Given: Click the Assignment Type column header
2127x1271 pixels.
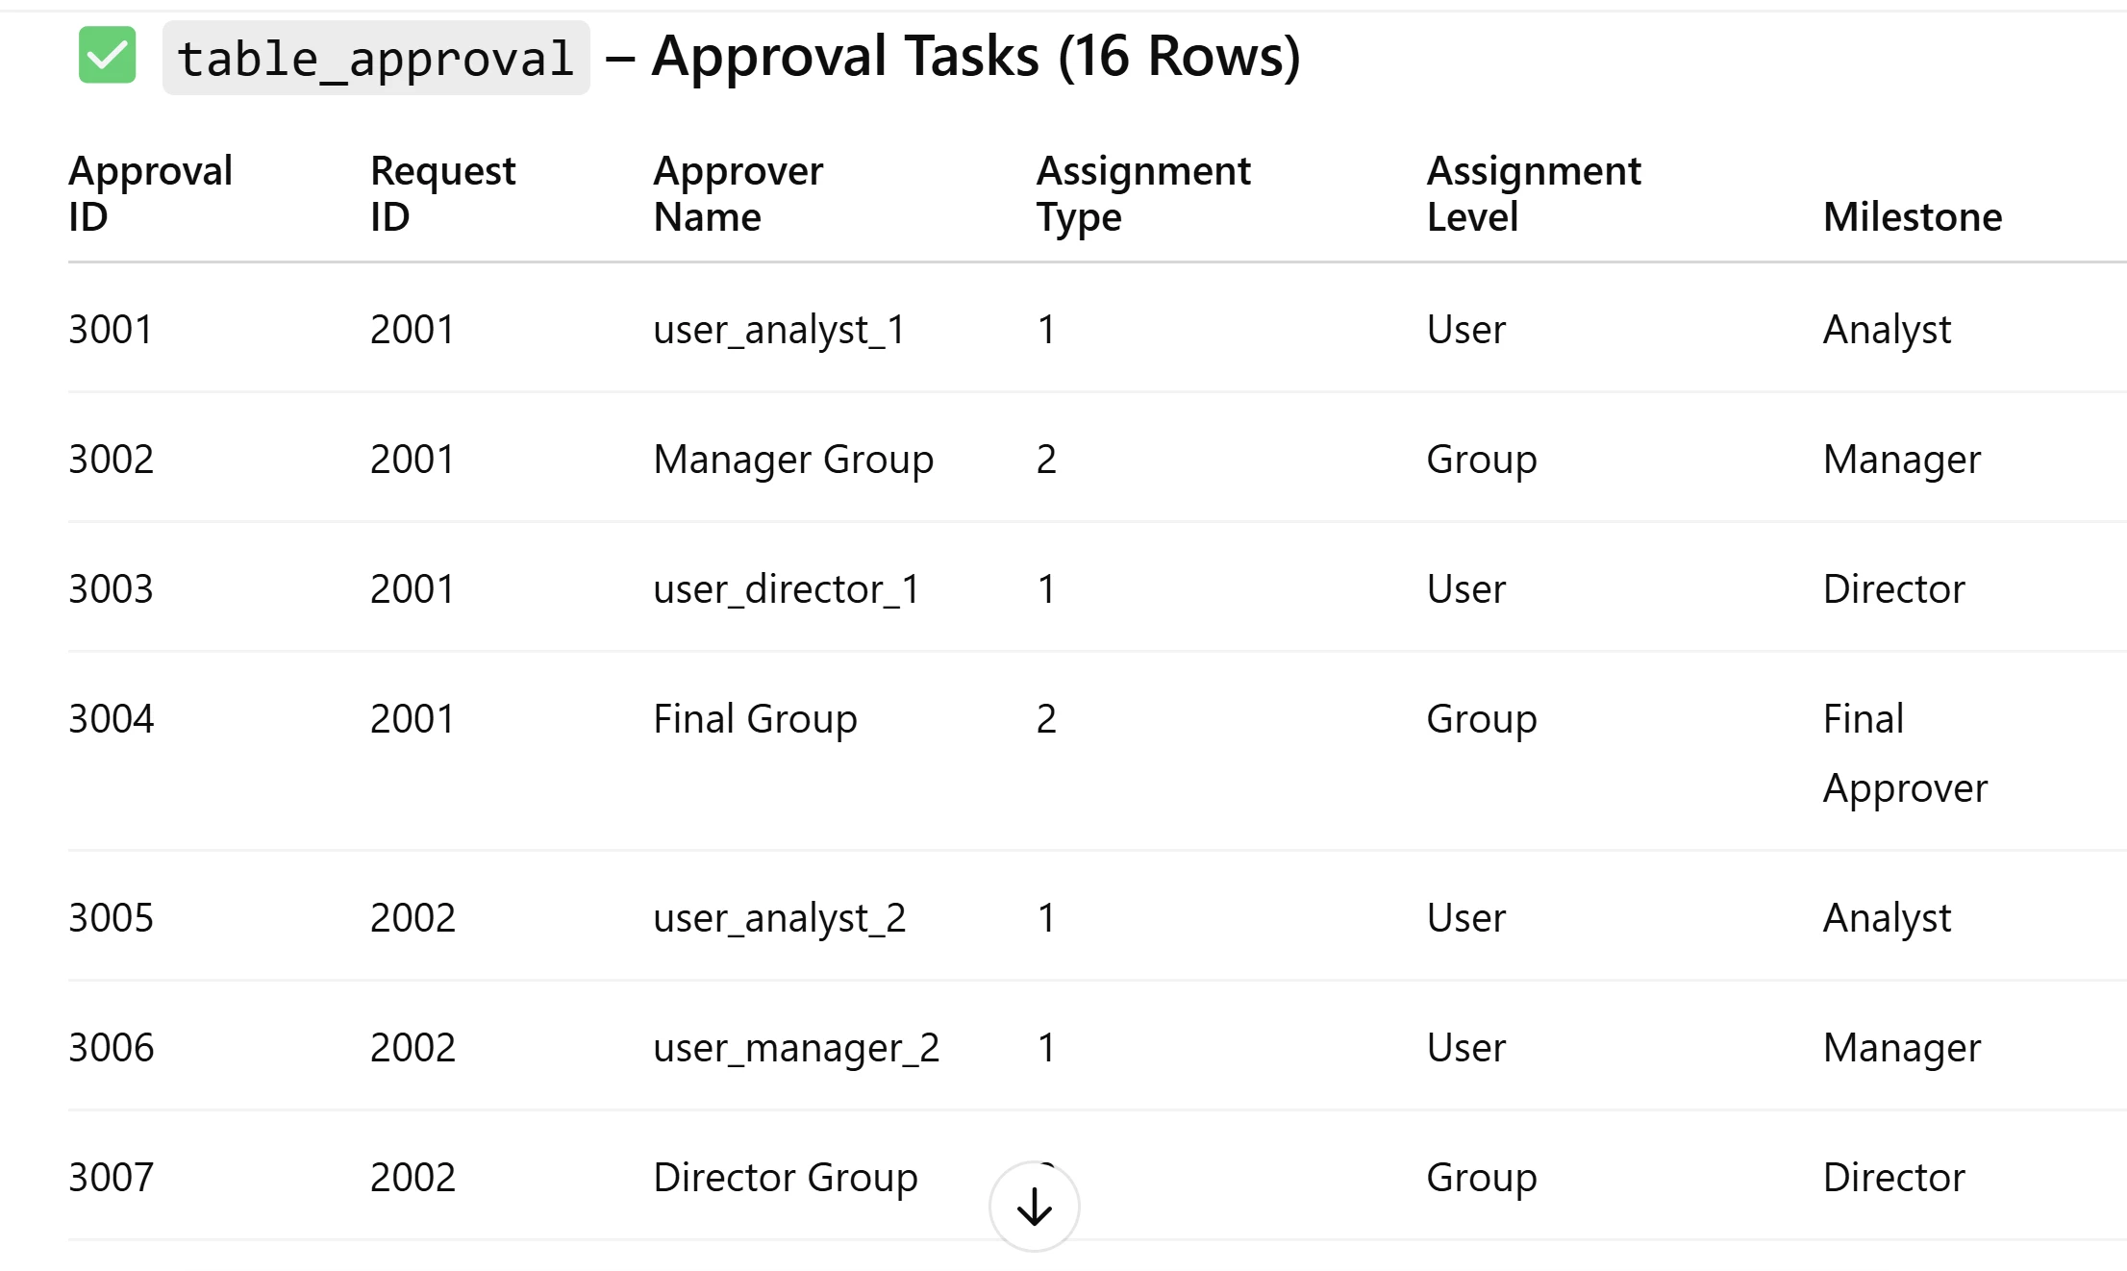Looking at the screenshot, I should (x=1142, y=193).
